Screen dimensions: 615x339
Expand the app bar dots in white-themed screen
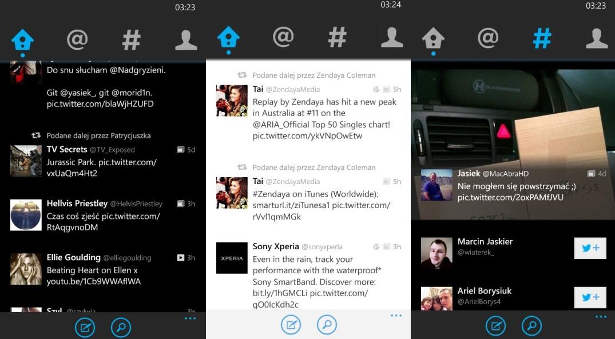pos(396,316)
